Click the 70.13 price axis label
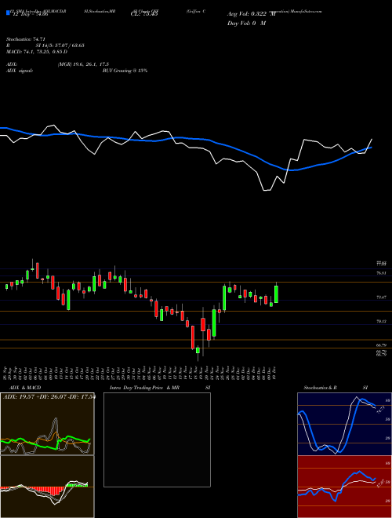The width and height of the screenshot is (392, 518). tap(381, 321)
